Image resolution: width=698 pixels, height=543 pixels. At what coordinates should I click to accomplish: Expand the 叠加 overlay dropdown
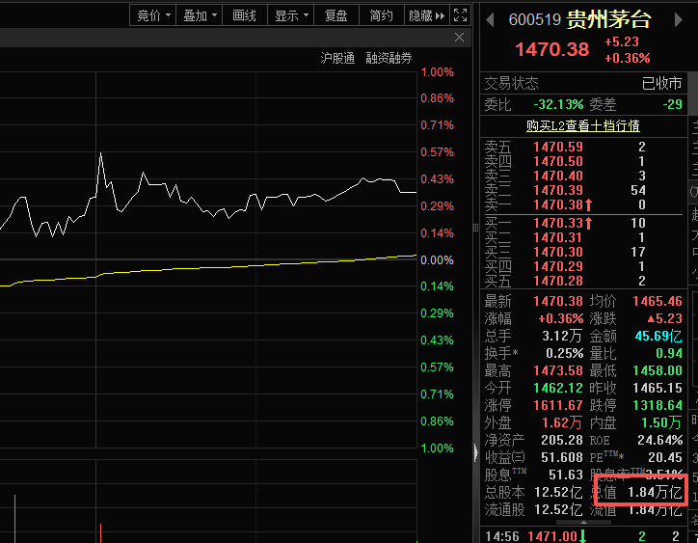(200, 15)
